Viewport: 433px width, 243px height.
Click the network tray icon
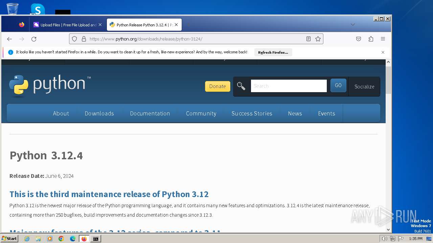point(392,239)
